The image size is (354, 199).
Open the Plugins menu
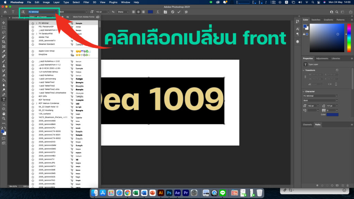click(x=113, y=2)
